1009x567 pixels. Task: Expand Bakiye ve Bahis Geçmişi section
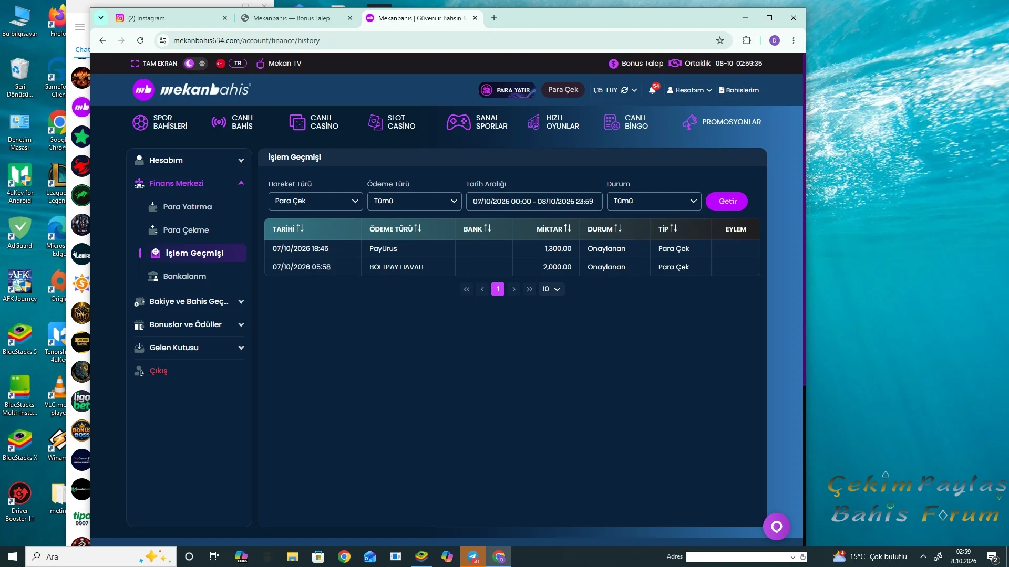[x=189, y=301]
